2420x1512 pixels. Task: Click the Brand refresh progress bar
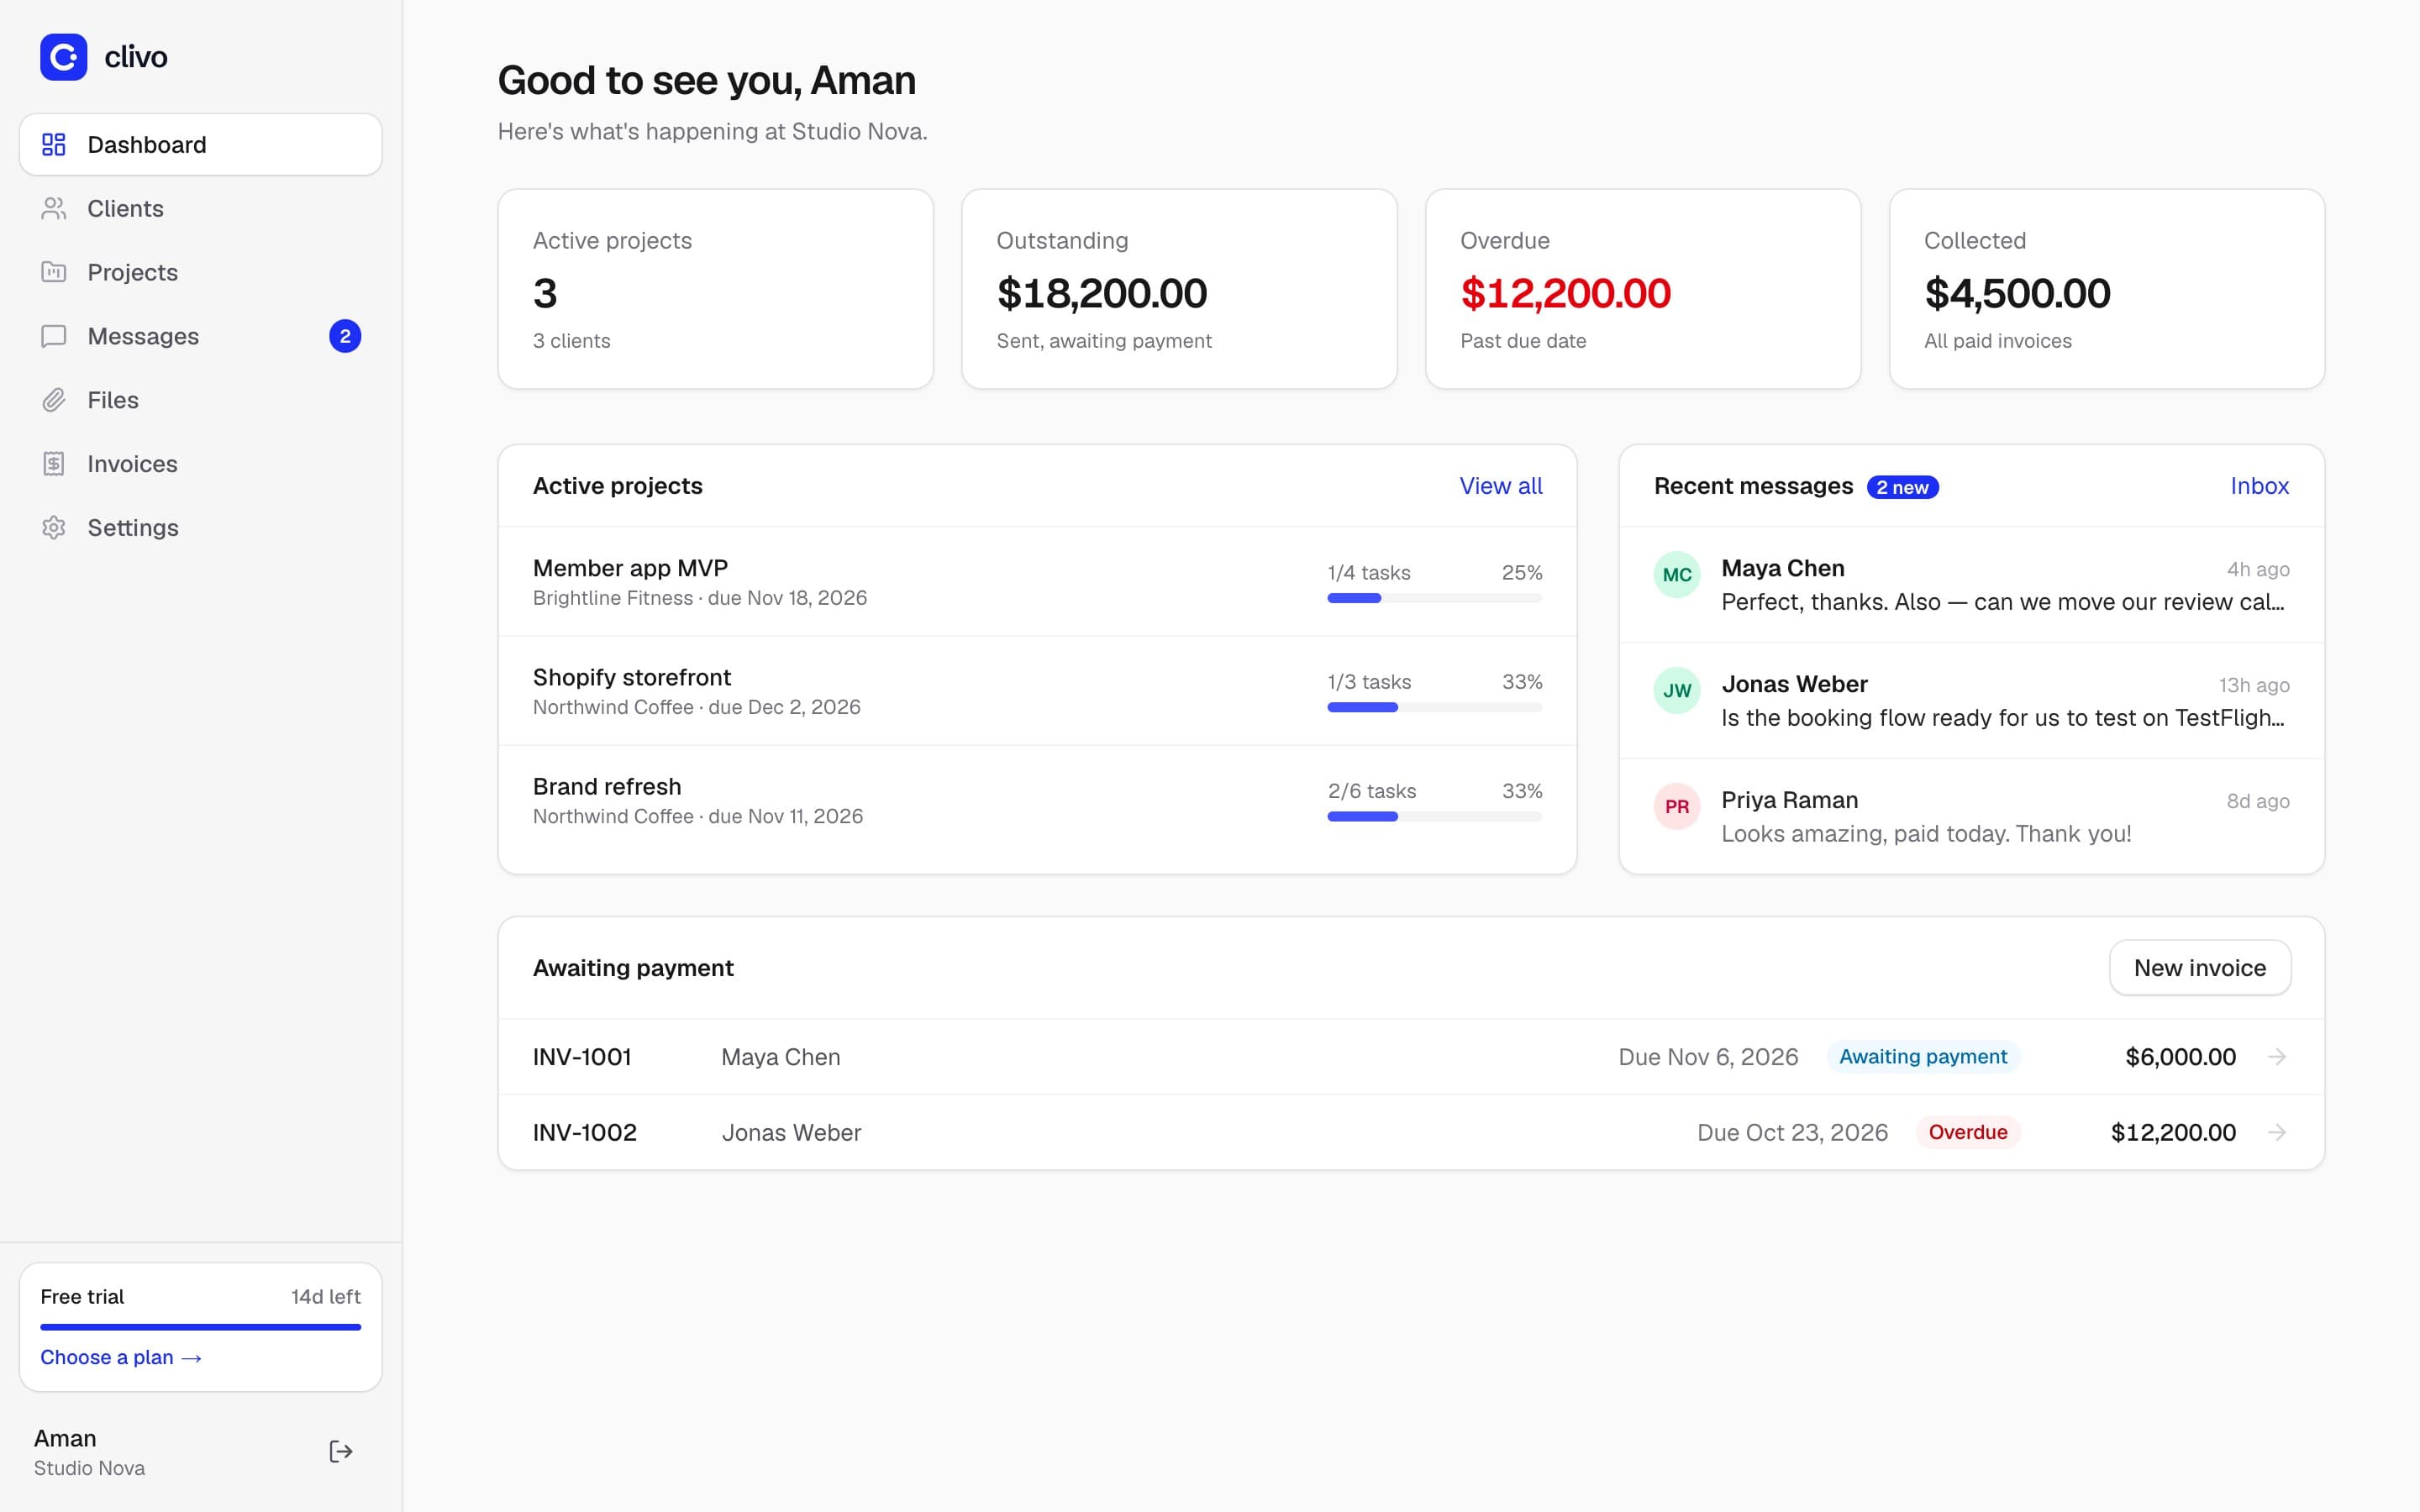(x=1435, y=816)
